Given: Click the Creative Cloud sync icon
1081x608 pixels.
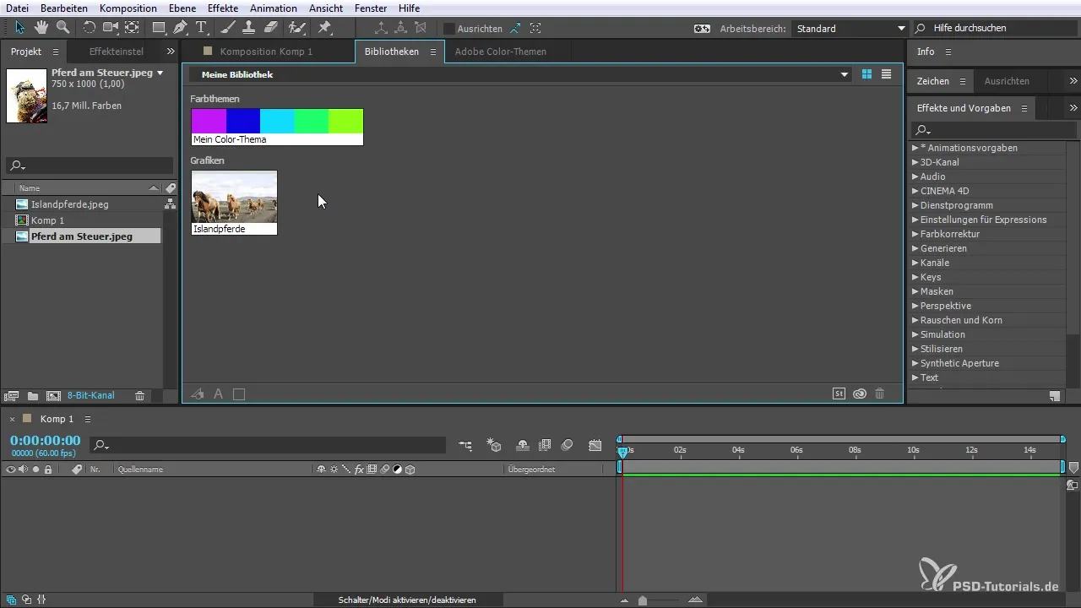Looking at the screenshot, I should 860,394.
